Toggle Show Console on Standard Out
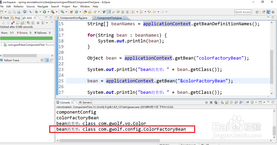Viewport: 277px width, 145px height. [x=236, y=102]
